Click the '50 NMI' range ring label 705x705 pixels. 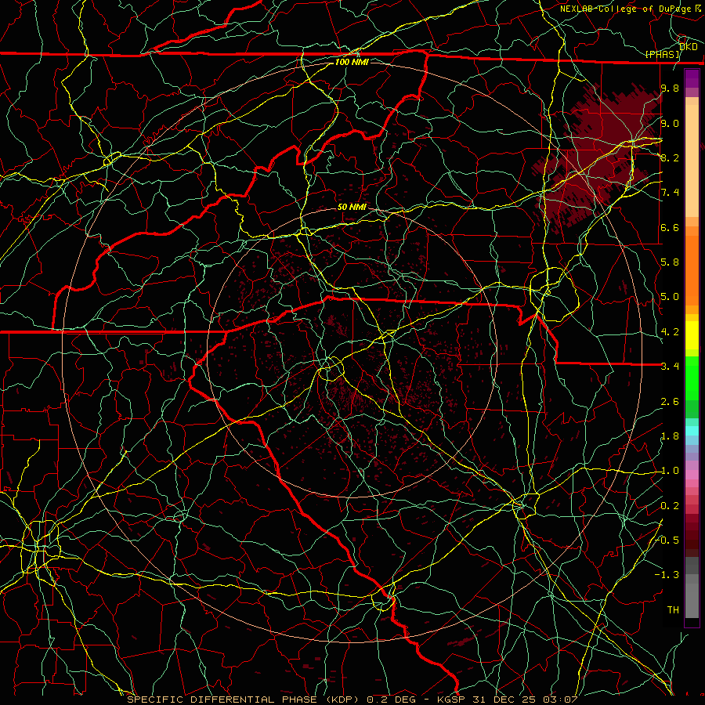352,207
